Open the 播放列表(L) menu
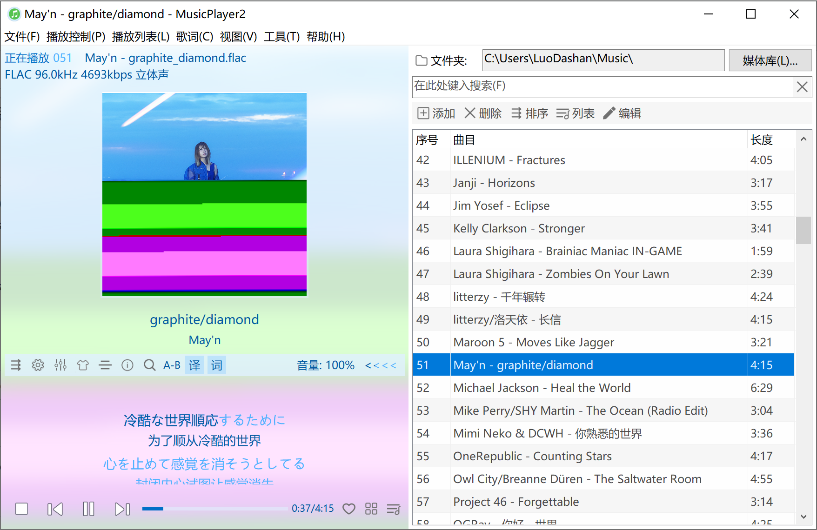817x530 pixels. point(141,37)
